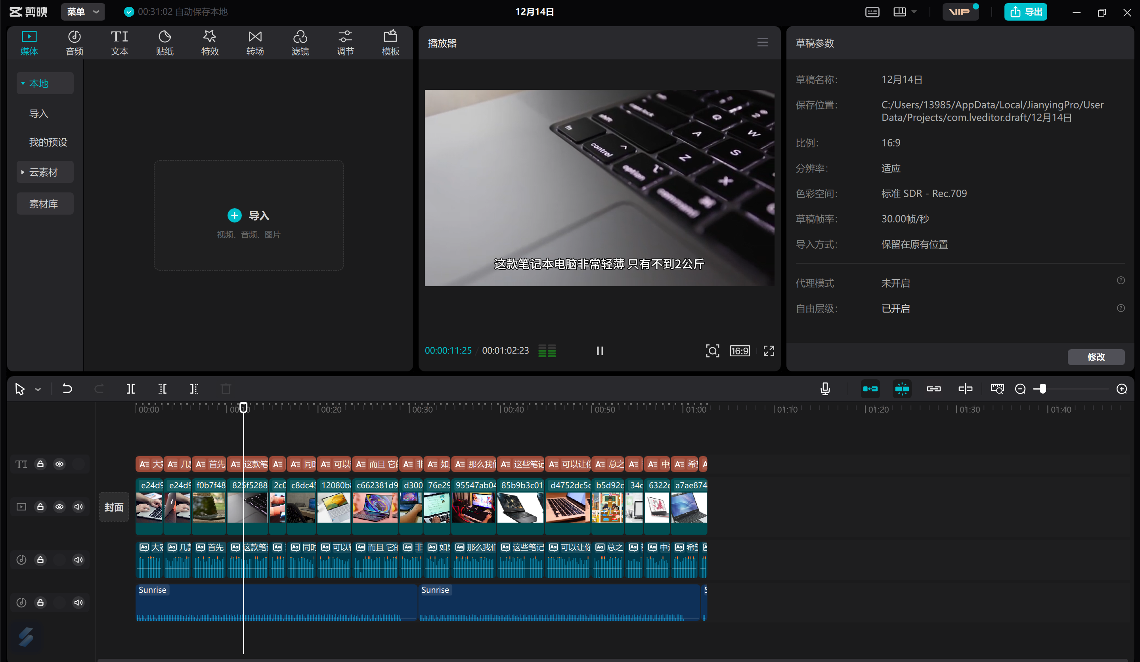Open the 调节 adjustment tab

pyautogui.click(x=345, y=43)
